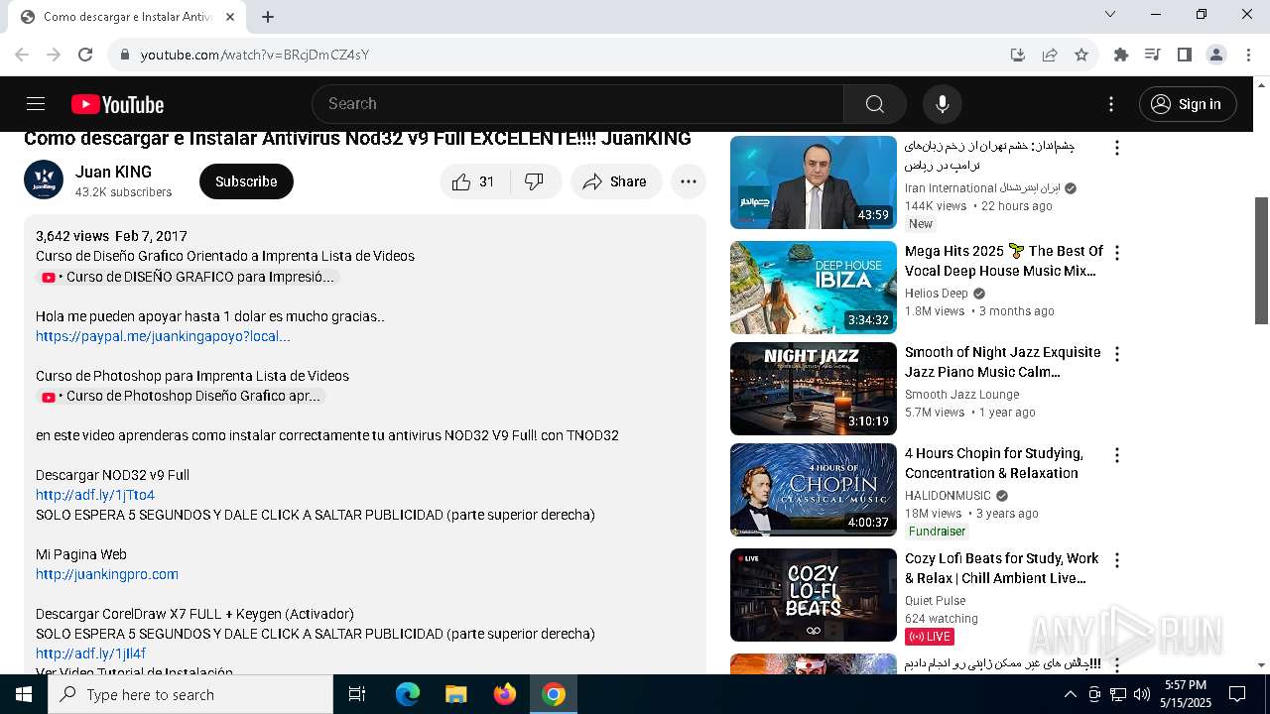Open Cozy Lo-Fi Beats live thumbnail
Screen dimensions: 1270x714
click(814, 595)
